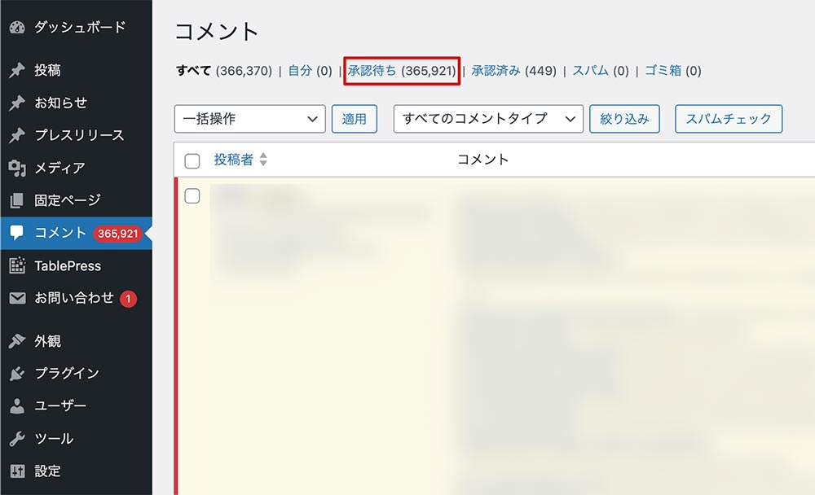Expand the すべてのコメントタイプ dropdown

[488, 119]
